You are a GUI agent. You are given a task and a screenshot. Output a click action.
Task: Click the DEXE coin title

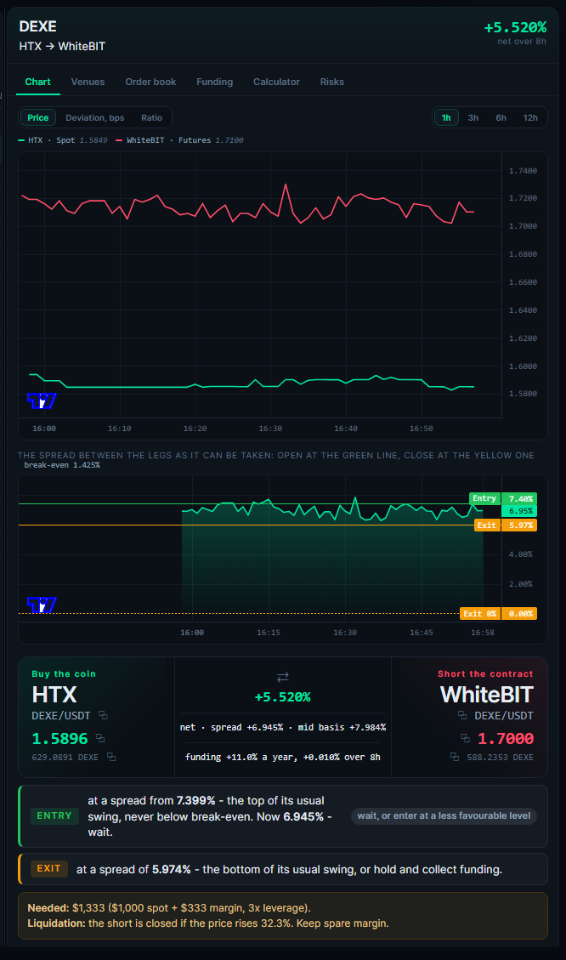pos(38,26)
